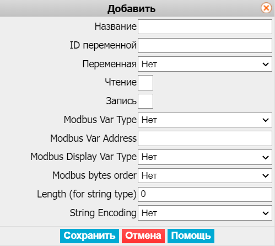Open the Modbus Display Var Type selector
This screenshot has width=275, height=246.
(x=205, y=157)
